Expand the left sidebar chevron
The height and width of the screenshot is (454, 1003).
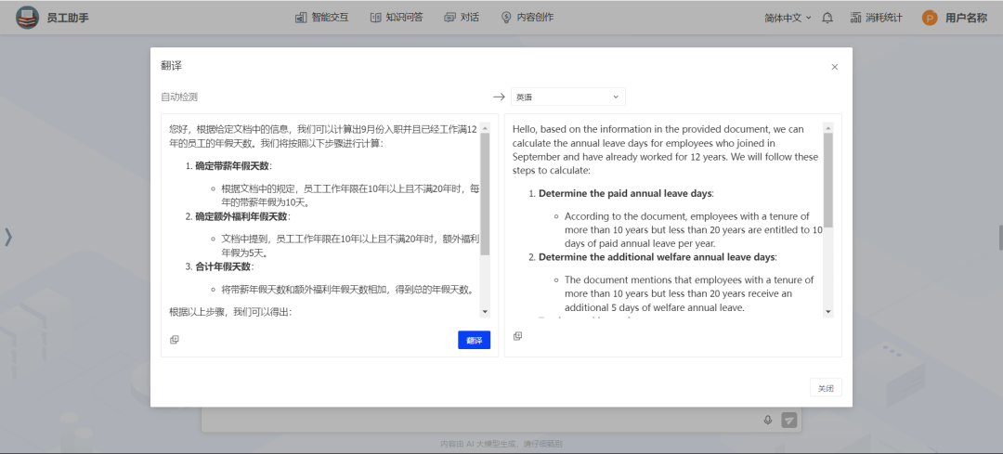8,237
